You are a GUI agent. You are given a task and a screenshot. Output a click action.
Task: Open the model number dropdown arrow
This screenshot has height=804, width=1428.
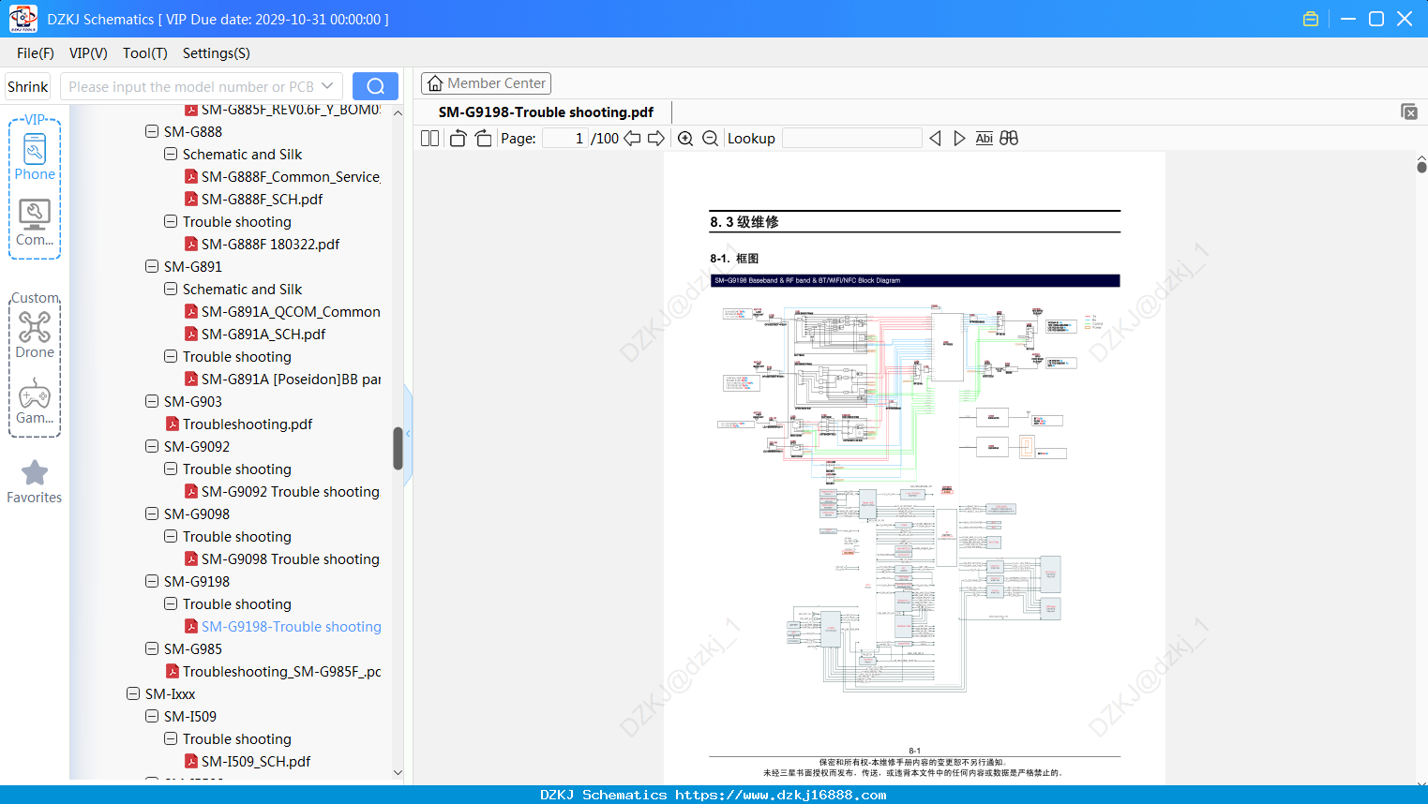pos(327,86)
